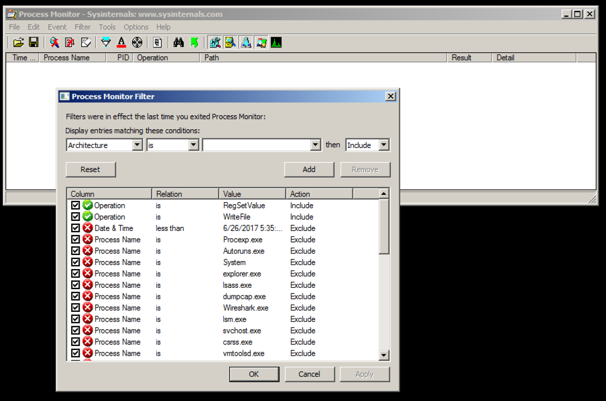Open the Filter menu

(x=82, y=27)
